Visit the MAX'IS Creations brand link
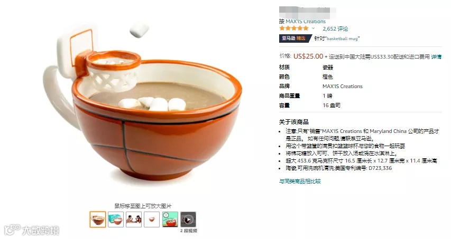451x239 pixels. 306,22
